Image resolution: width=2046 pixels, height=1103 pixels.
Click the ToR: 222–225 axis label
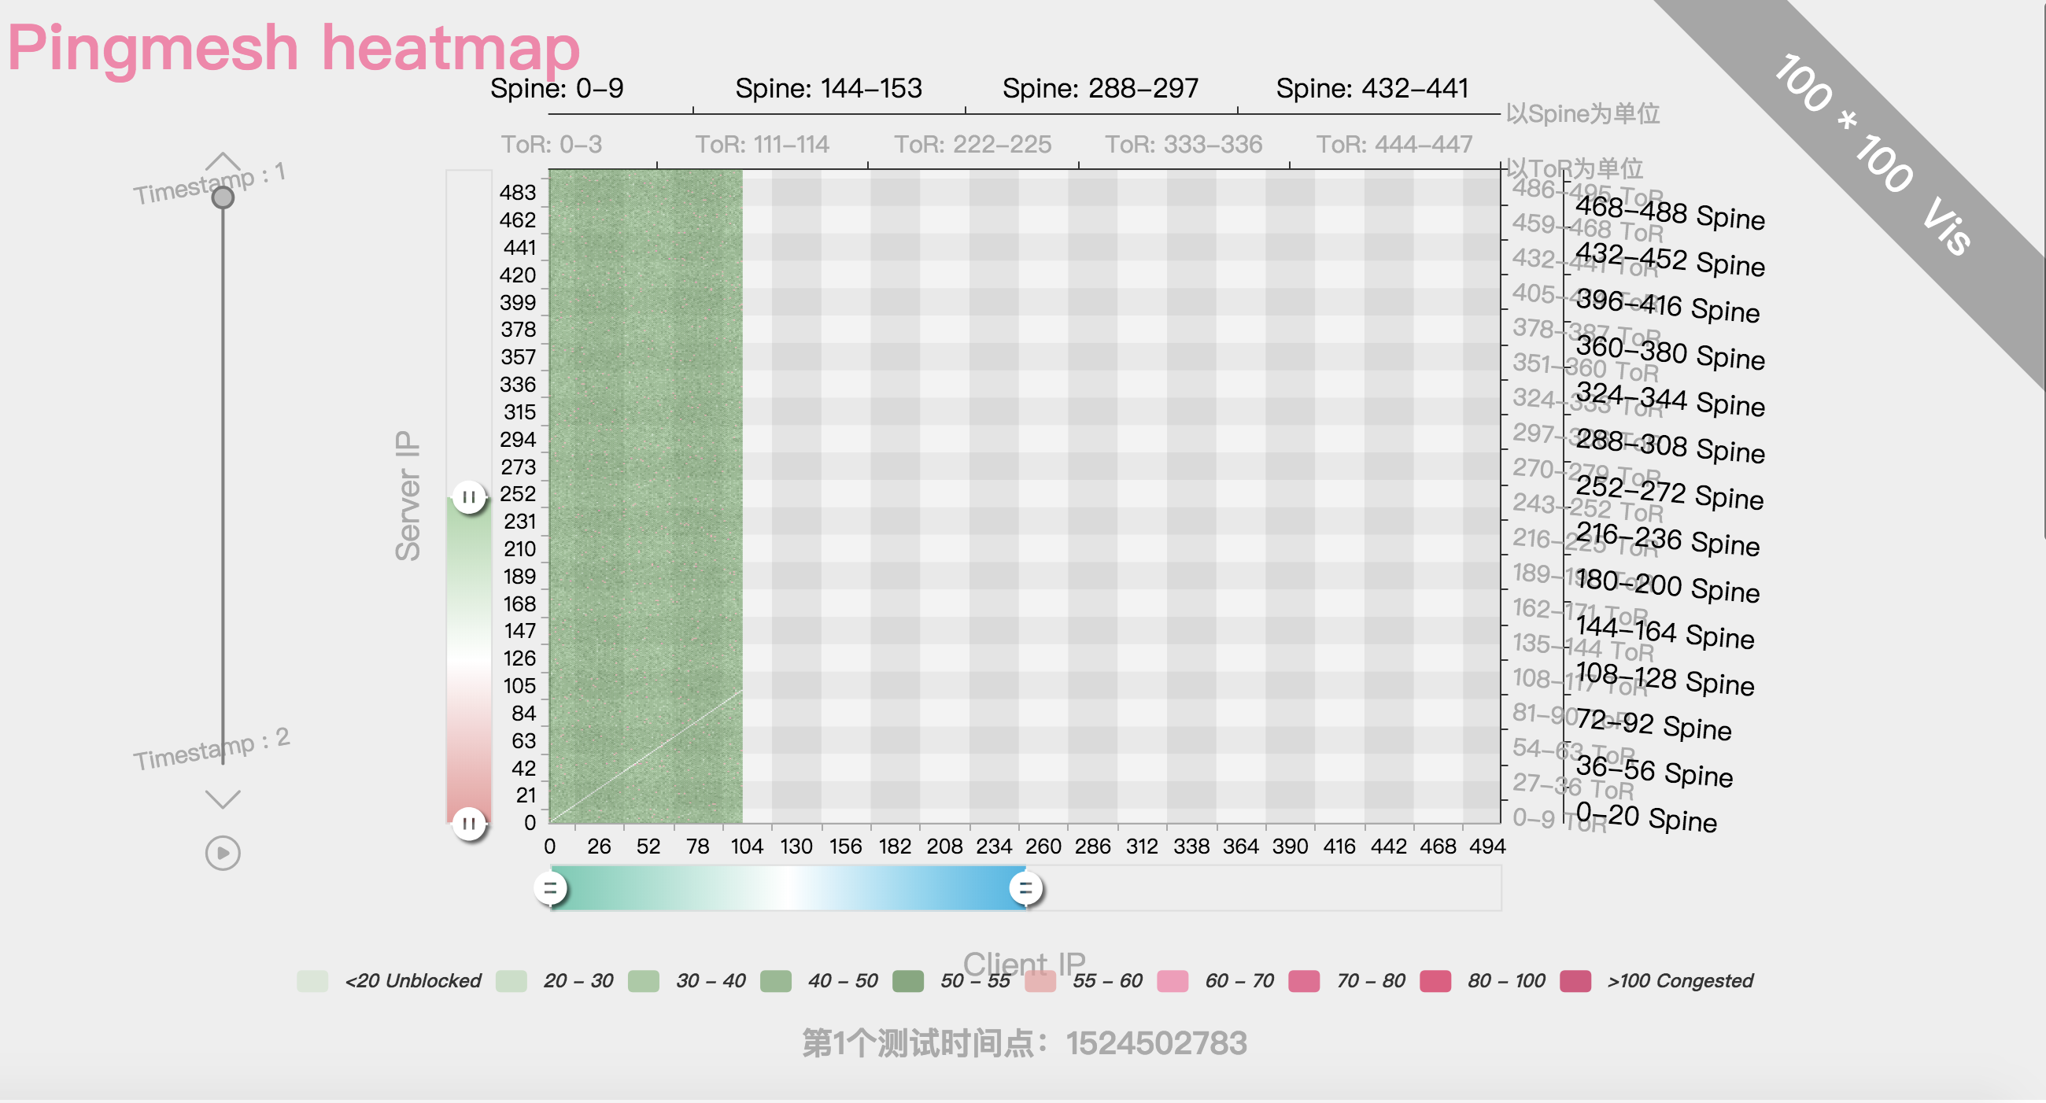973,145
